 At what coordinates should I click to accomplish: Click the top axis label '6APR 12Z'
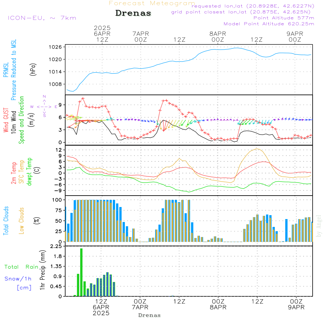pyautogui.click(x=102, y=37)
